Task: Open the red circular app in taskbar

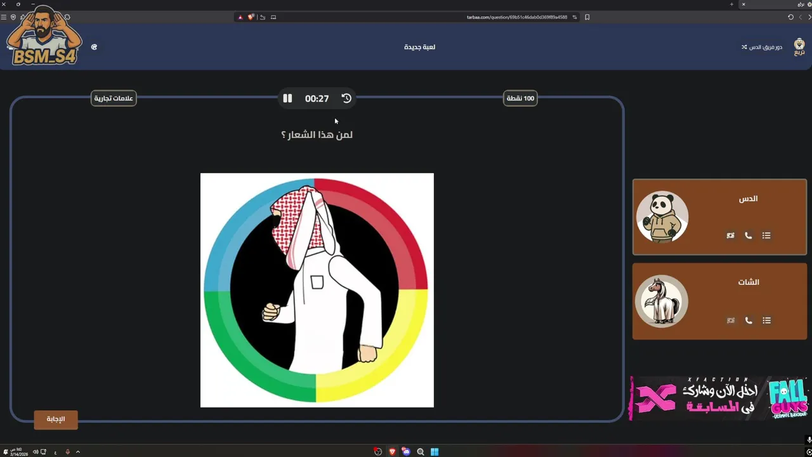Action: 378,452
